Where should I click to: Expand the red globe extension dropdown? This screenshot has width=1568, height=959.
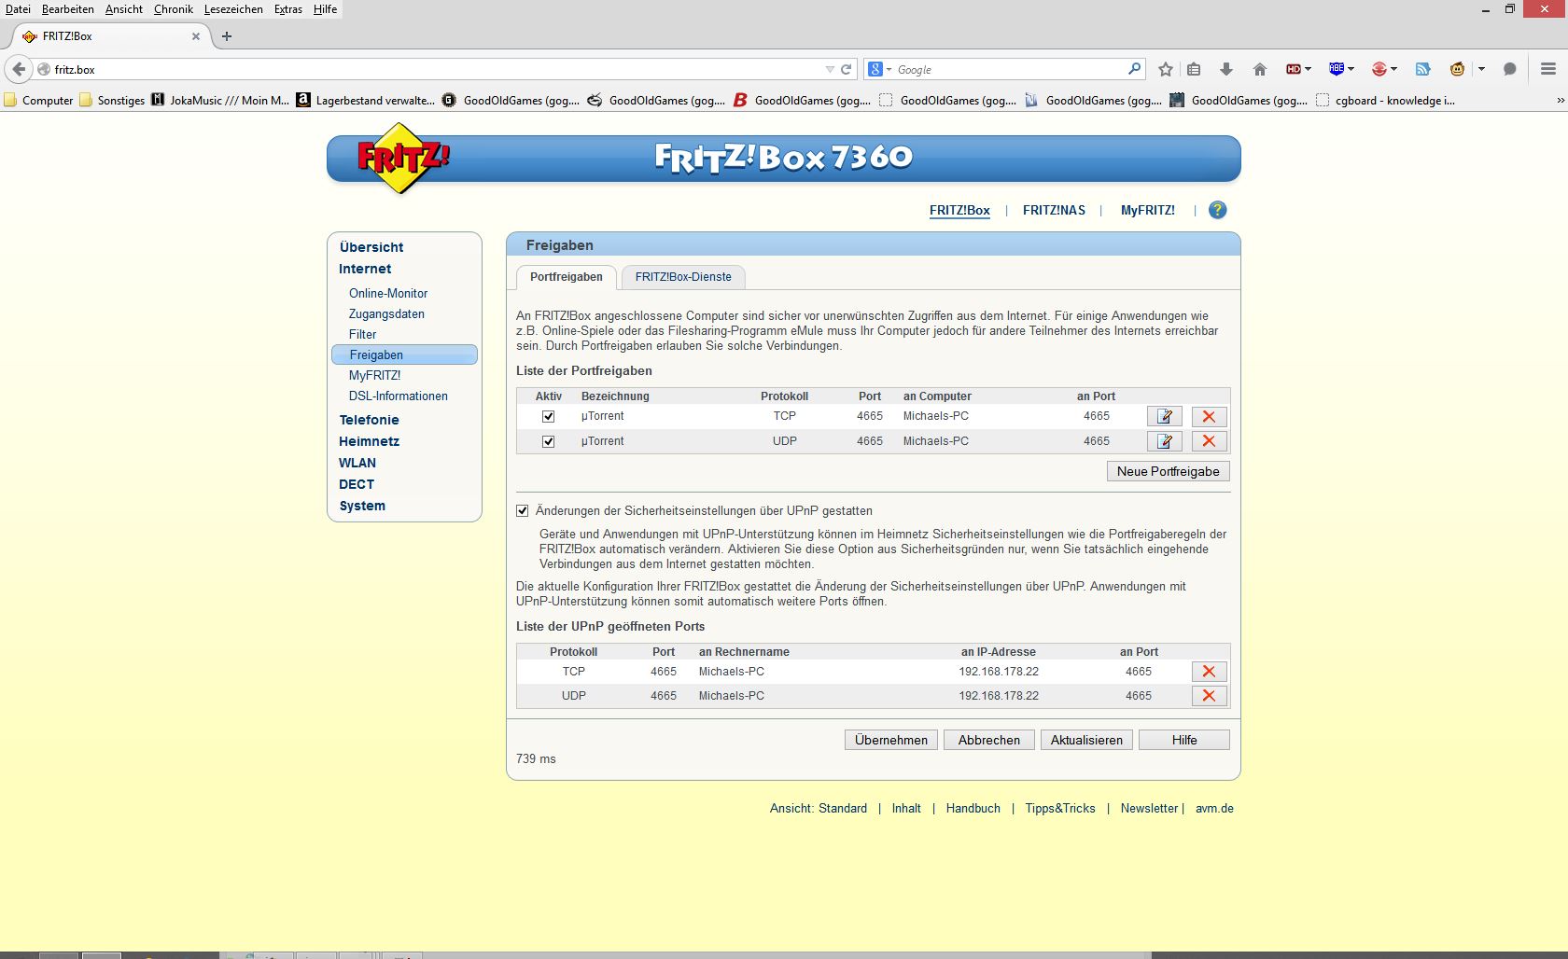point(1393,69)
